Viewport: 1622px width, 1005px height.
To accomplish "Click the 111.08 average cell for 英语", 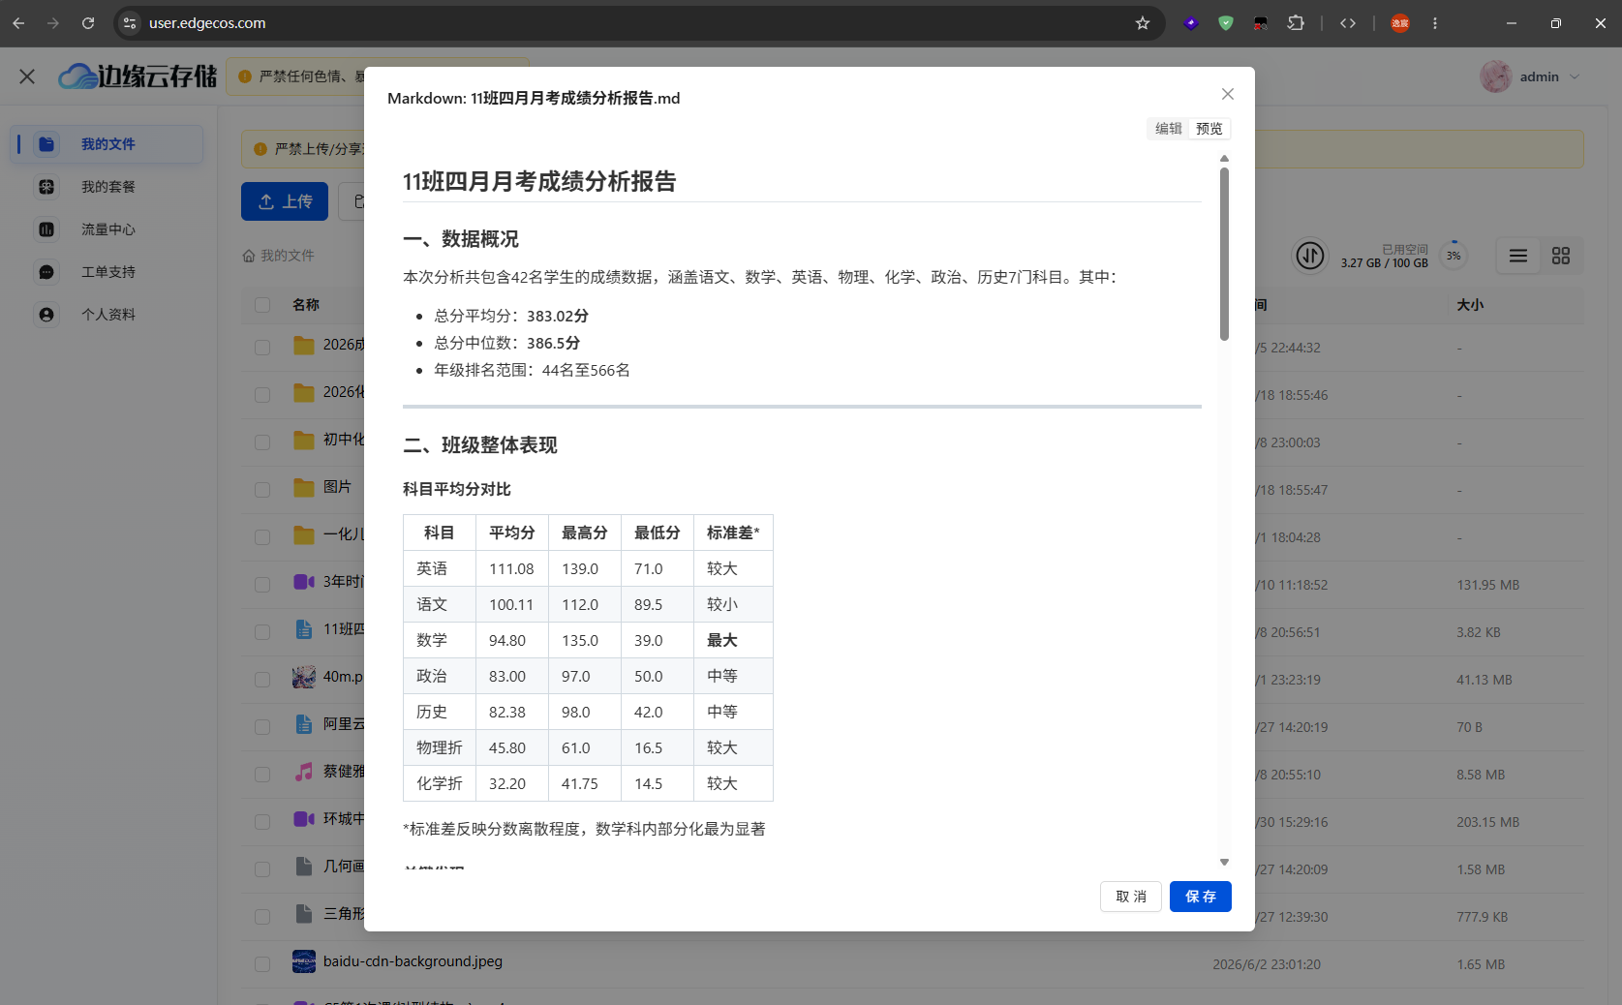I will [x=511, y=568].
